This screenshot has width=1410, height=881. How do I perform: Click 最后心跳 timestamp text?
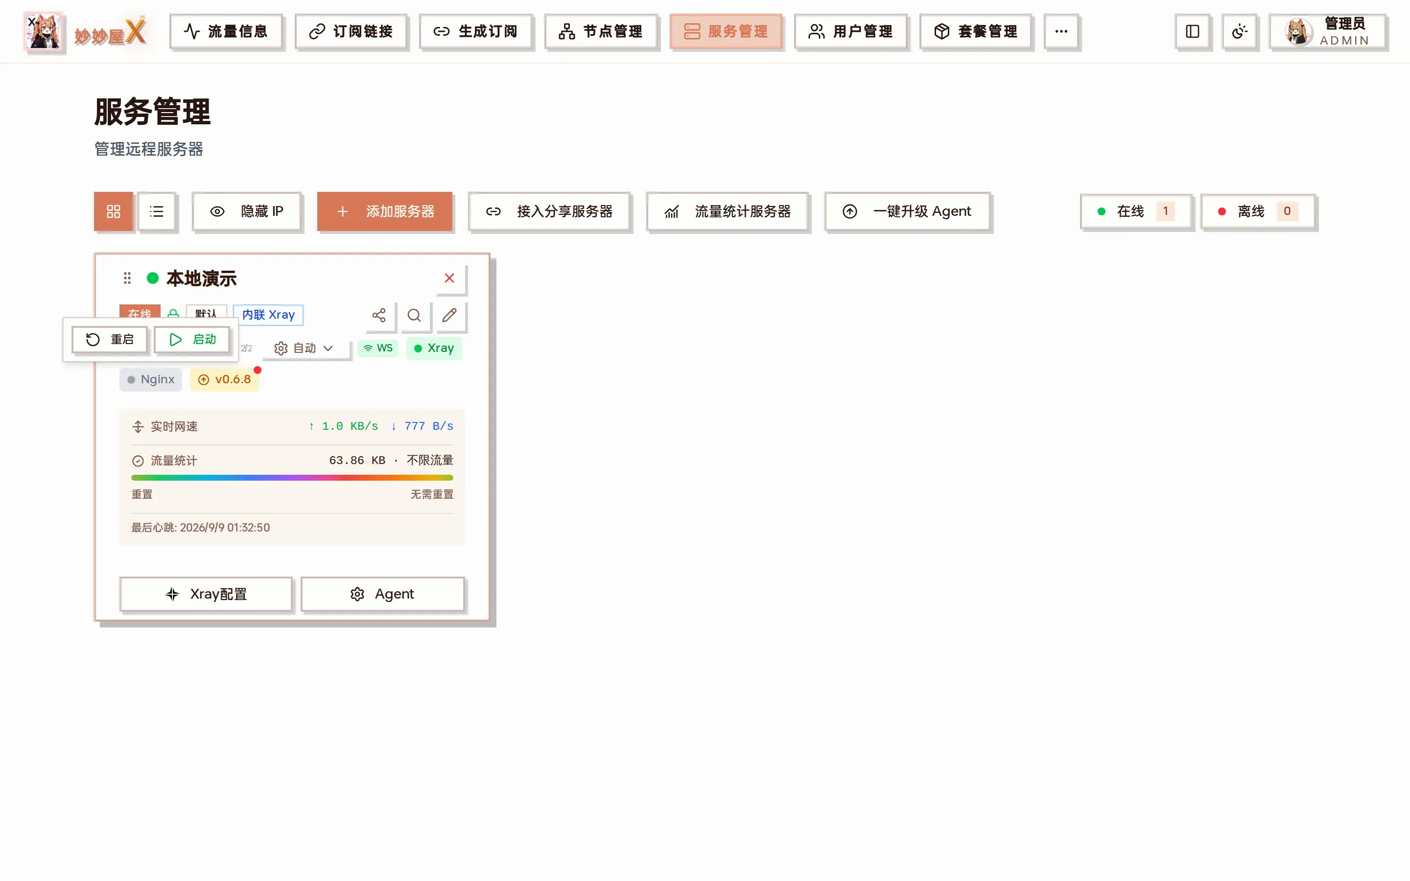tap(200, 527)
